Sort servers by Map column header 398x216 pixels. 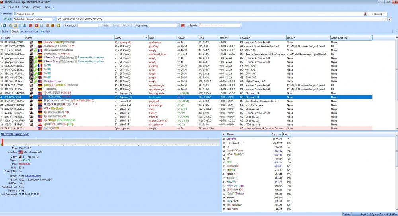[x=162, y=38]
